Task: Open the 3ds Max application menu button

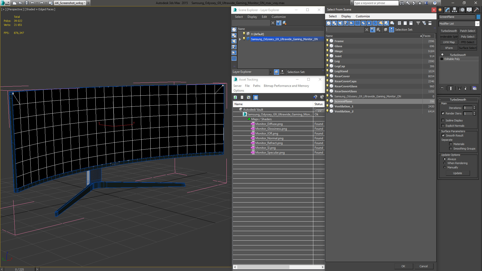Action: pyautogui.click(x=5, y=3)
